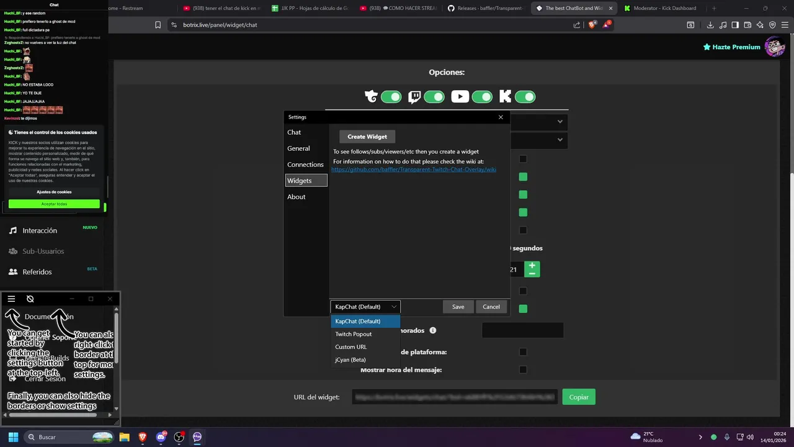The image size is (794, 447).
Task: Bookmark this page in the address bar
Action: (158, 25)
